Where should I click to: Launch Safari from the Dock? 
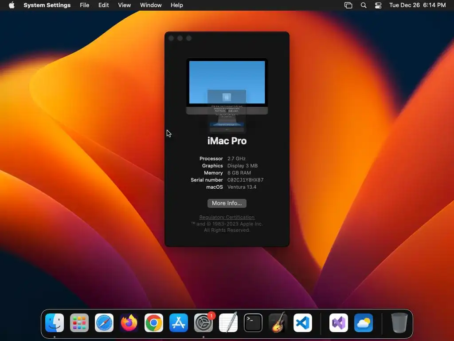[104, 323]
